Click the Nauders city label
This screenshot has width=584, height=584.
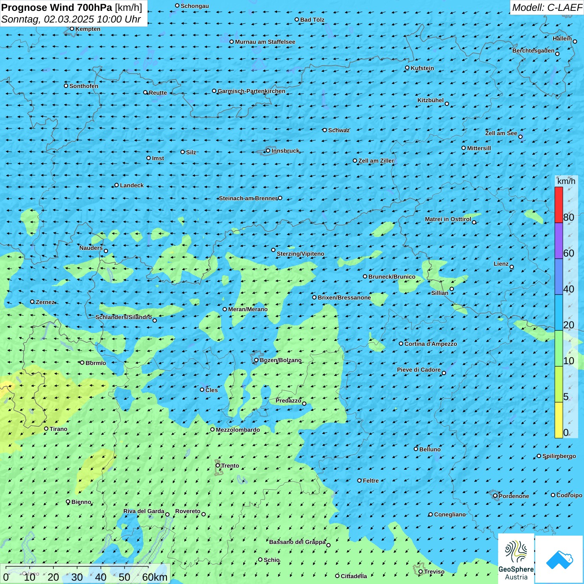(x=91, y=248)
